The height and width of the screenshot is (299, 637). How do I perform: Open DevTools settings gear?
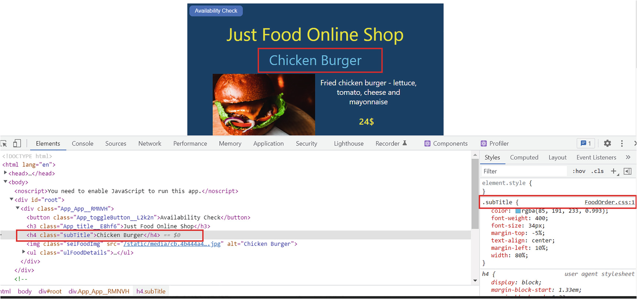607,143
